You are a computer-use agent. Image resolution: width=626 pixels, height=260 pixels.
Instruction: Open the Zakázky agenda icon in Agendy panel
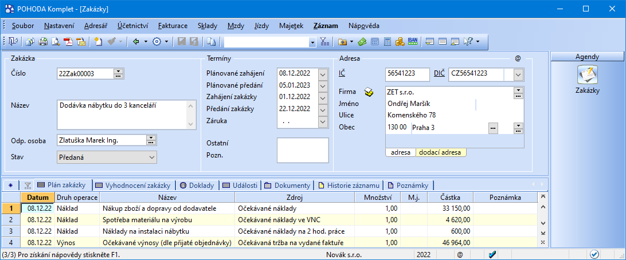[587, 74]
